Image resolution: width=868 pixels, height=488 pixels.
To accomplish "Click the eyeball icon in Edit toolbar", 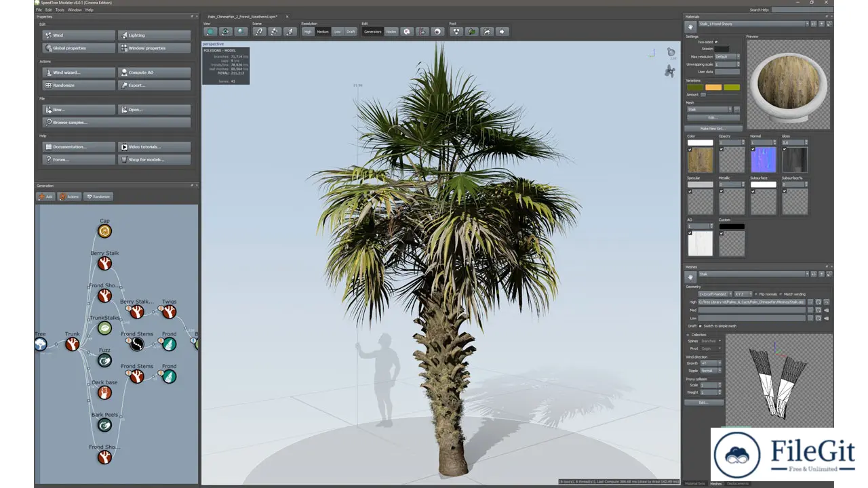I will (x=437, y=31).
